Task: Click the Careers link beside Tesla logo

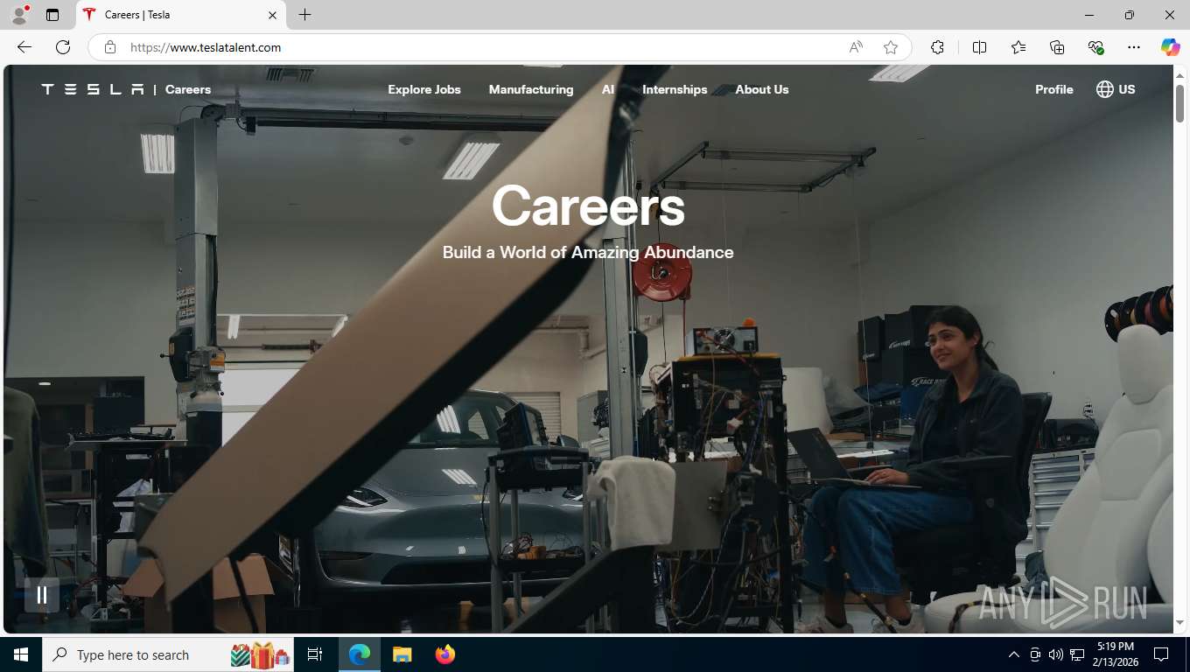Action: tap(188, 89)
